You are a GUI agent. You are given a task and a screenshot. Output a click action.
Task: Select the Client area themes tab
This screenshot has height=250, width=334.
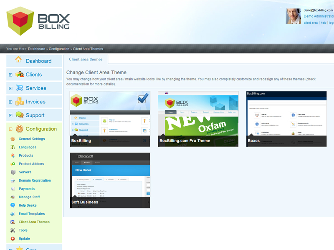pos(86,59)
